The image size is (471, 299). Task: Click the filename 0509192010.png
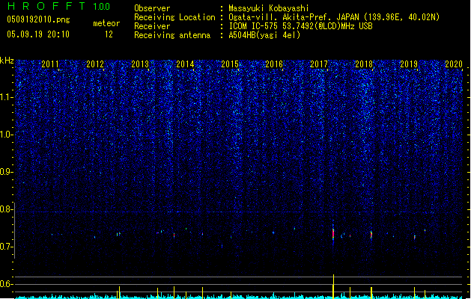pyautogui.click(x=38, y=19)
